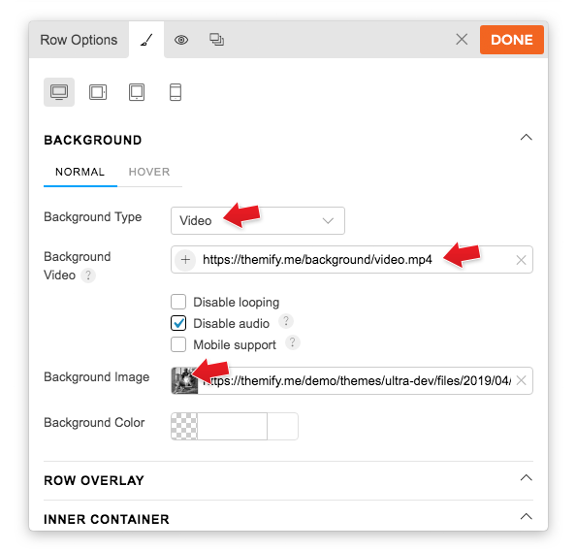Open the Background Color swatch picker
Screen dimensions: 576x551
click(x=184, y=427)
